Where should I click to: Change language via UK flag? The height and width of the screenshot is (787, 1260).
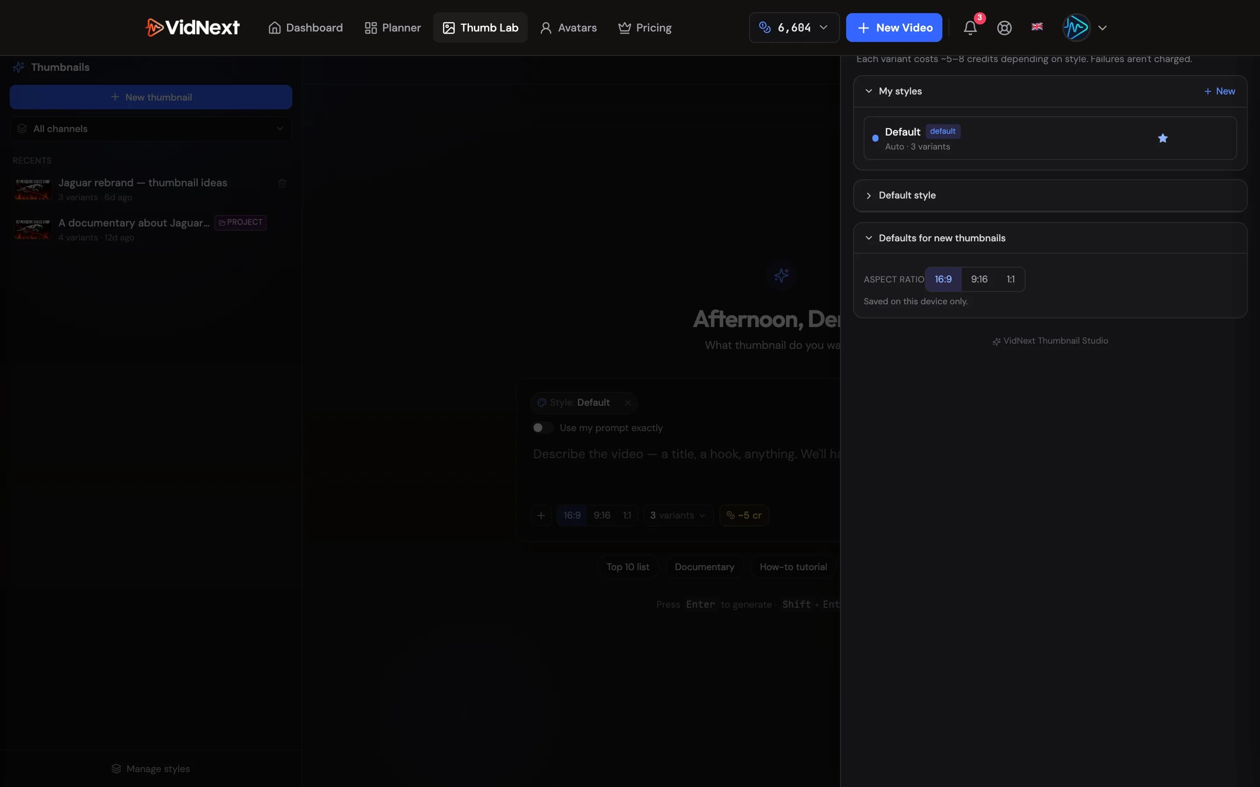(1036, 27)
